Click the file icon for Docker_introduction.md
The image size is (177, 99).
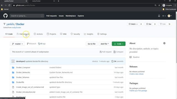pyautogui.click(x=13, y=92)
